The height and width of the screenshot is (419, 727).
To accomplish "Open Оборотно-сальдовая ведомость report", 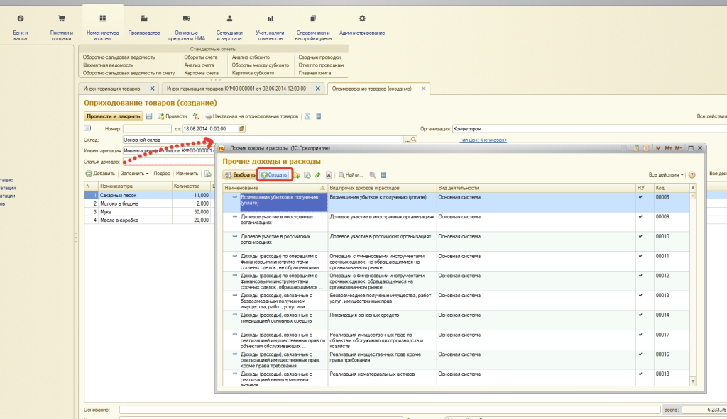I will point(119,57).
